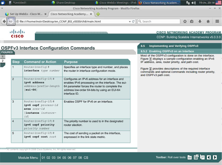The image size is (222, 165).
Task: Click in the Firefox search field
Action: click(161, 21)
